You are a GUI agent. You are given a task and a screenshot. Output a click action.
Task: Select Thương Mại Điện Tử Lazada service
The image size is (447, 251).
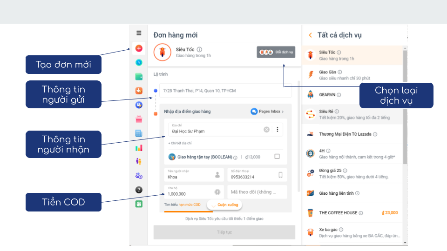[352, 134]
